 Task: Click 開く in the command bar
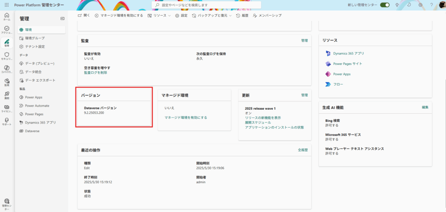coord(84,15)
